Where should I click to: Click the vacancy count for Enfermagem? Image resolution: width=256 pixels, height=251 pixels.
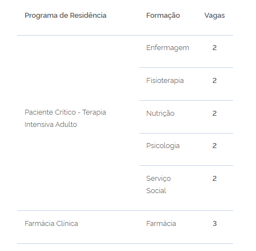click(214, 48)
